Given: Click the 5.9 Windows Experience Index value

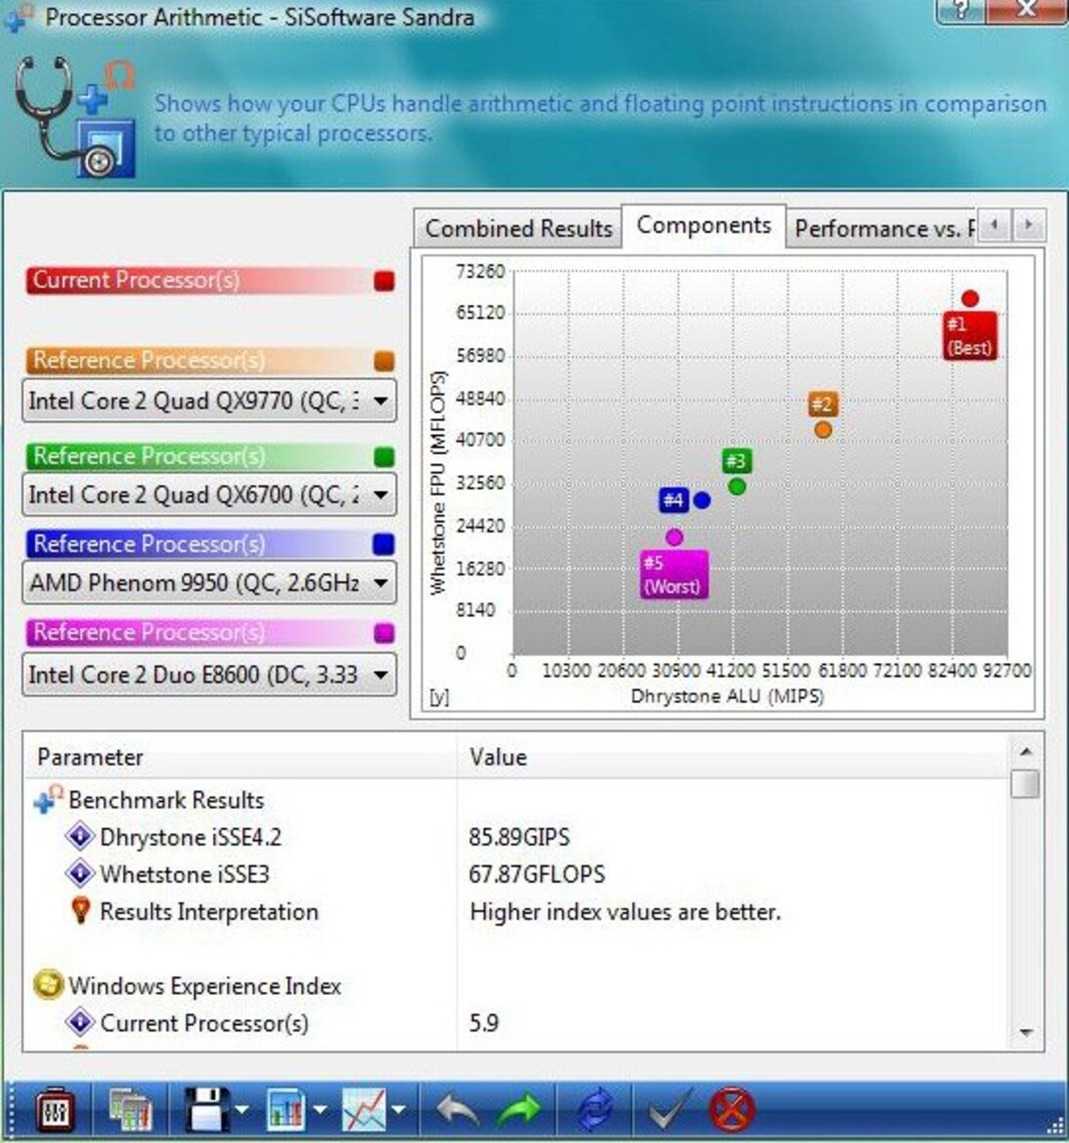Looking at the screenshot, I should point(484,1023).
